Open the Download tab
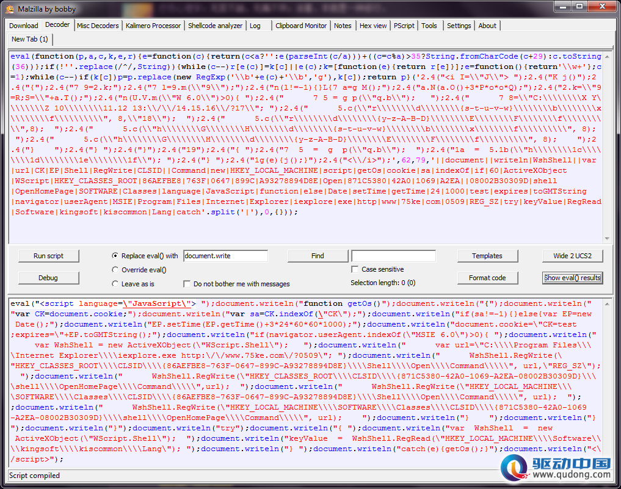The image size is (621, 489). 24,26
